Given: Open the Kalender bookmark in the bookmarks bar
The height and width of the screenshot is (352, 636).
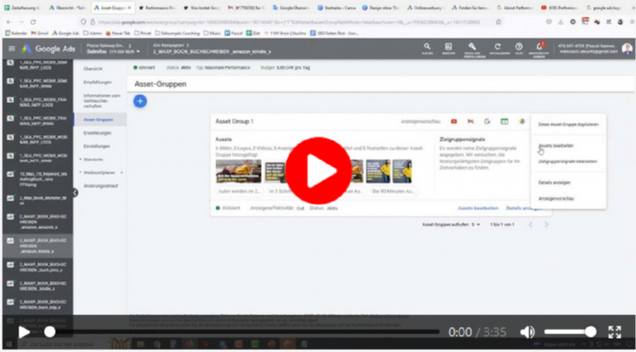Looking at the screenshot, I should 16,34.
